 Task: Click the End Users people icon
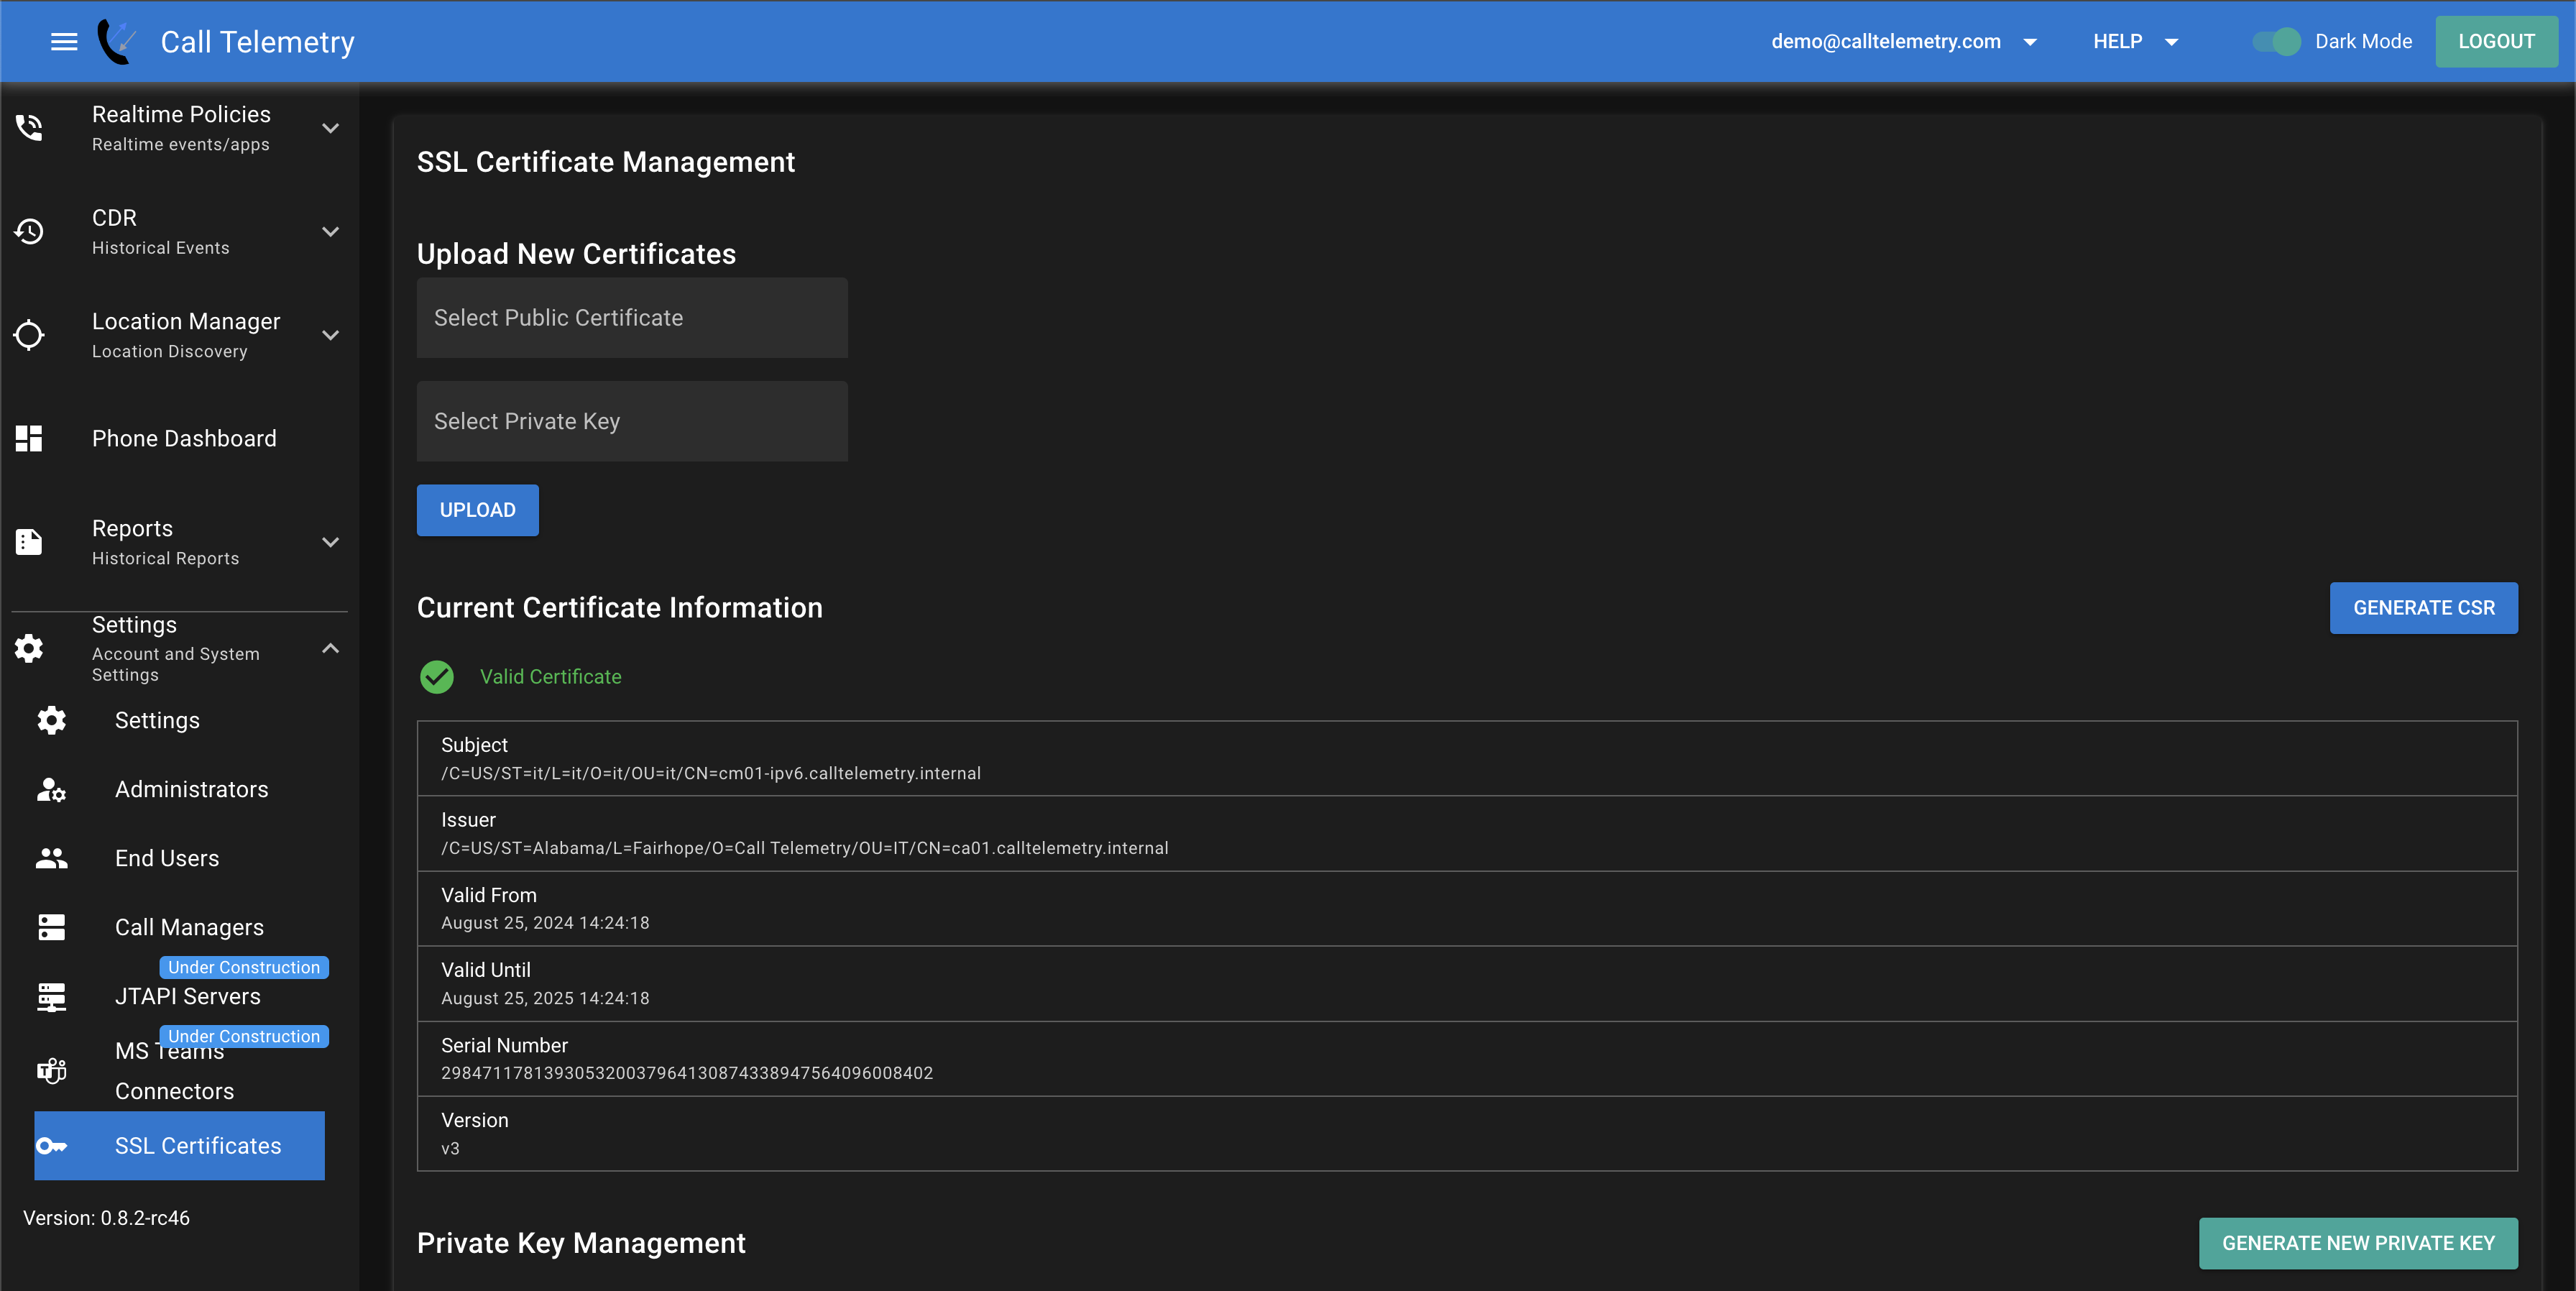click(52, 858)
